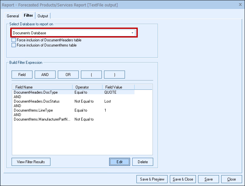This screenshot has height=186, width=245.
Task: Edit the selected filter line
Action: pyautogui.click(x=119, y=162)
